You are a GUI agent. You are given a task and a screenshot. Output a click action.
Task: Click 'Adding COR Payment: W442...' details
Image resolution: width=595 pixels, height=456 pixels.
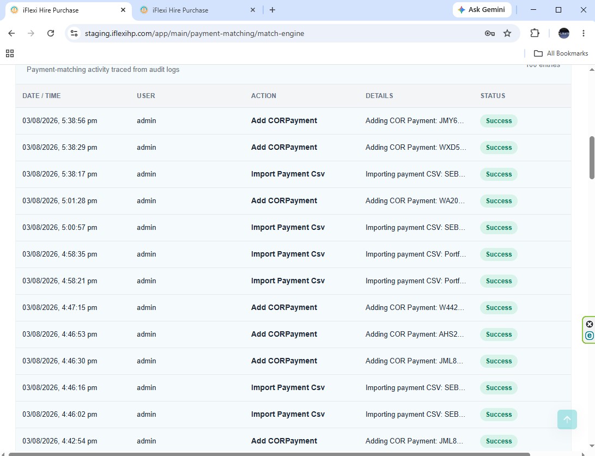[x=414, y=308]
